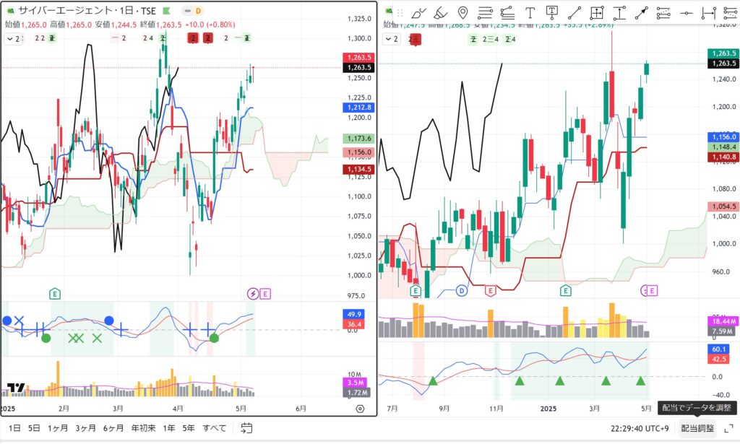740x444 pixels.
Task: Set range to 6ヶ月
Action: tap(113, 428)
